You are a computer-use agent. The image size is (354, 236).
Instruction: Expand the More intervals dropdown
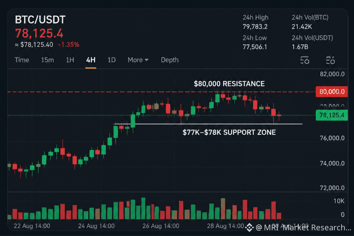(x=138, y=60)
